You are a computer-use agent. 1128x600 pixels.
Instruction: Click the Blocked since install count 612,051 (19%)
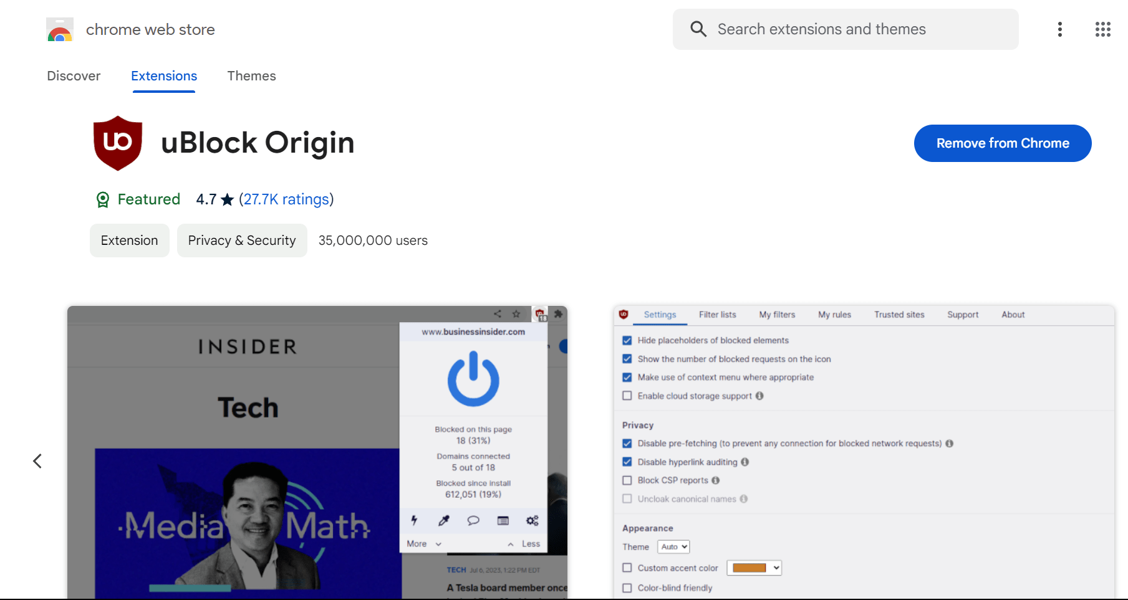(473, 495)
